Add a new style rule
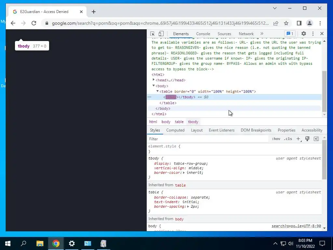The height and width of the screenshot is (250, 333). click(x=299, y=139)
